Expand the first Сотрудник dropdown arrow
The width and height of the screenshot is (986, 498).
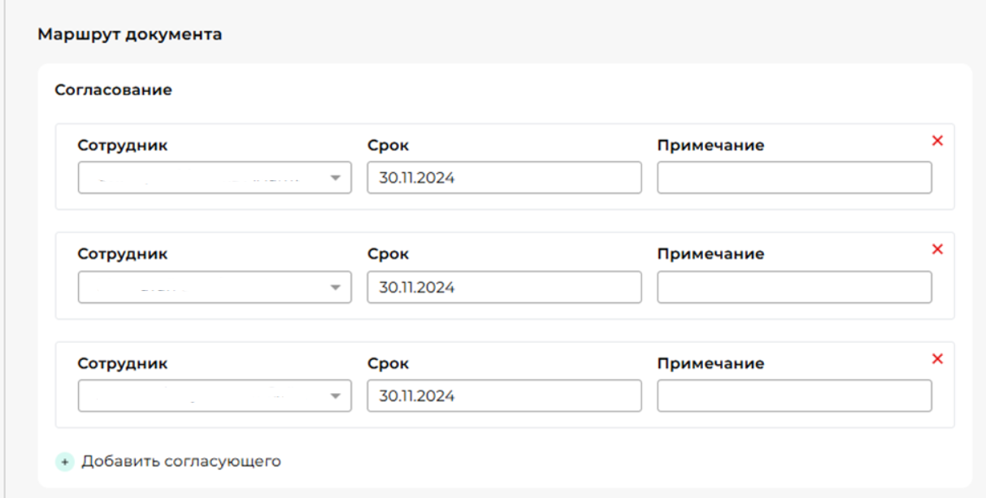point(335,179)
